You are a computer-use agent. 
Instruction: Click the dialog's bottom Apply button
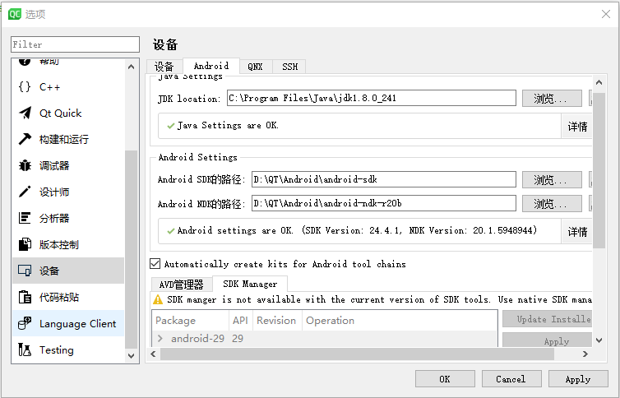[578, 379]
